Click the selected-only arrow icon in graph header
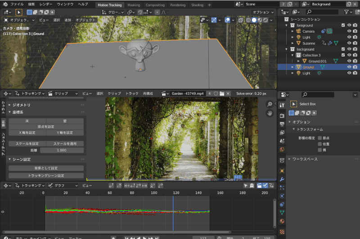 (246, 186)
